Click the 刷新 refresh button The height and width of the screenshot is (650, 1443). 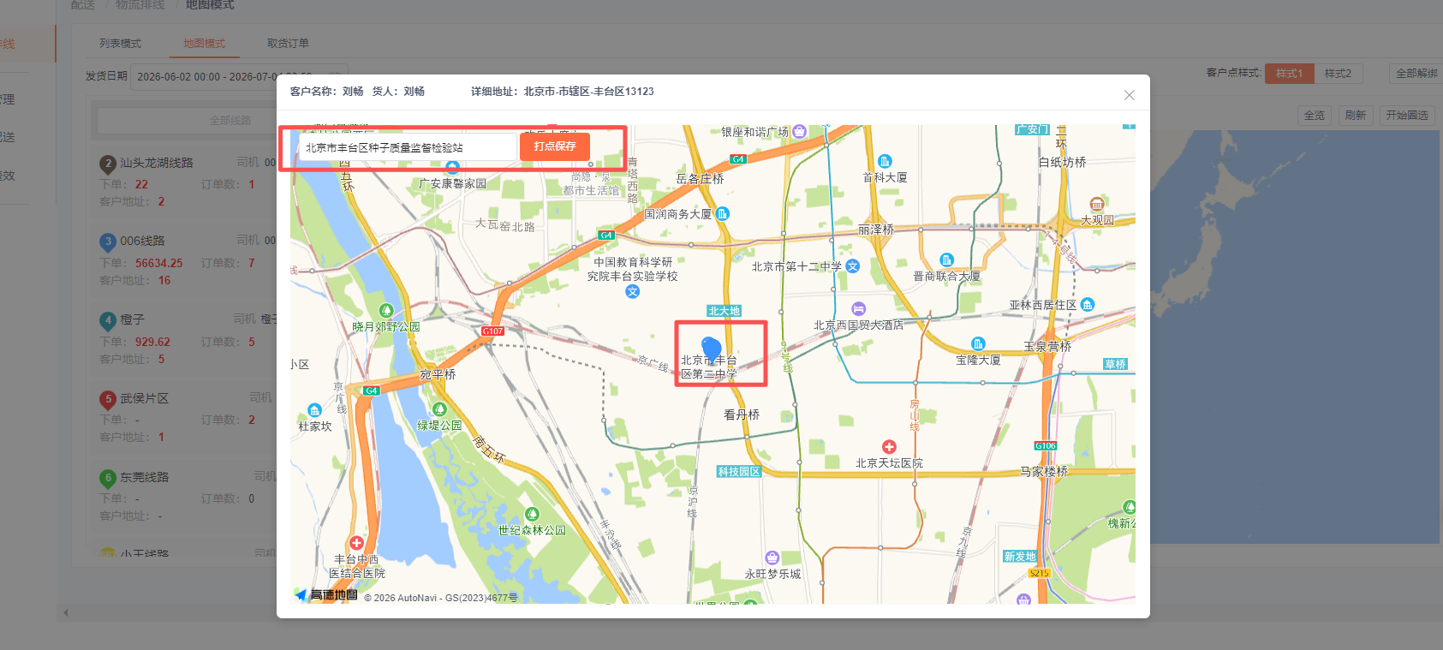1355,116
